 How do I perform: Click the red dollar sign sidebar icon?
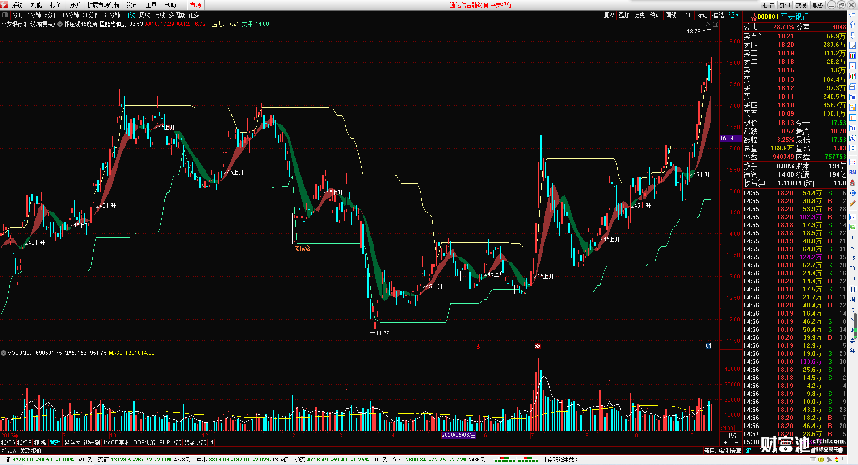pos(852,183)
